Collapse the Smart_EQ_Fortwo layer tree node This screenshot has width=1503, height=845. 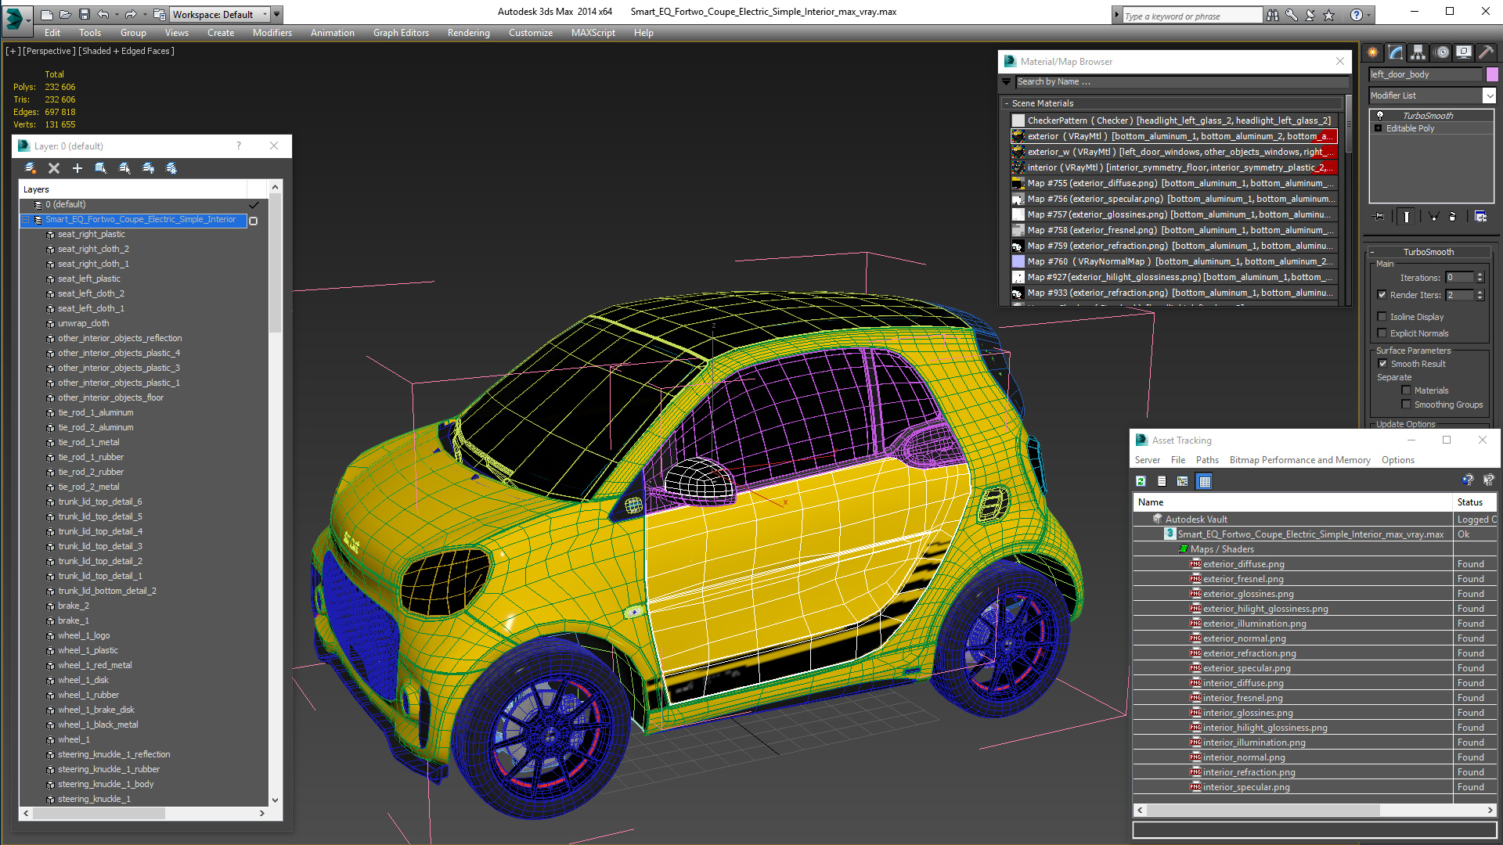[x=25, y=220]
